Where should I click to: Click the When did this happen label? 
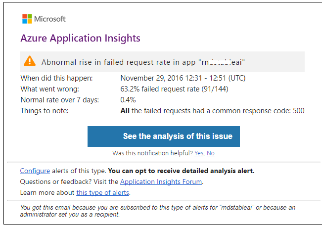click(56, 78)
